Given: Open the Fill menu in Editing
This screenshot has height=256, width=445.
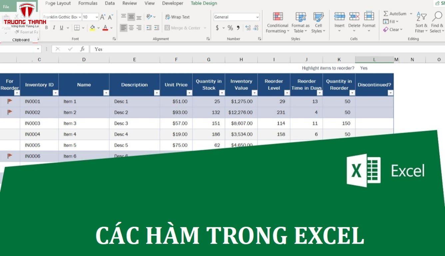Looking at the screenshot, I should (x=391, y=22).
